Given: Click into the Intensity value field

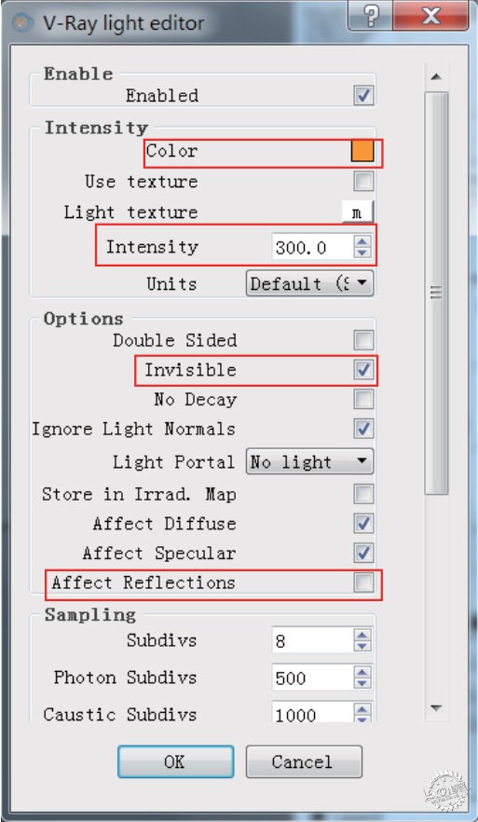Looking at the screenshot, I should (313, 247).
